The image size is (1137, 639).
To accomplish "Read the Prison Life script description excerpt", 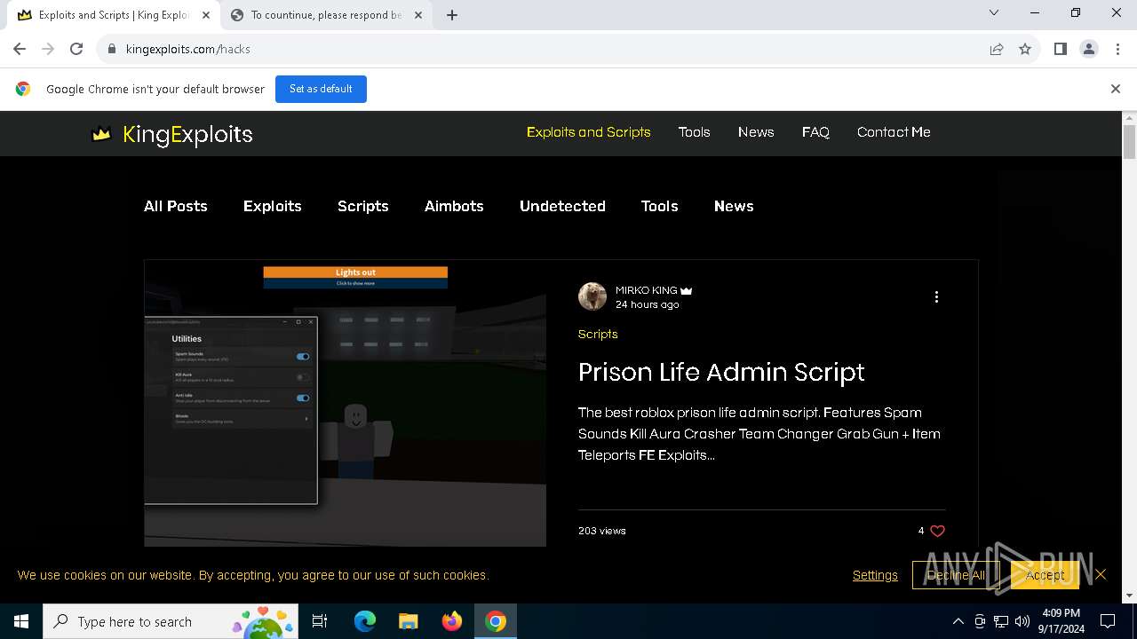I will (x=759, y=434).
